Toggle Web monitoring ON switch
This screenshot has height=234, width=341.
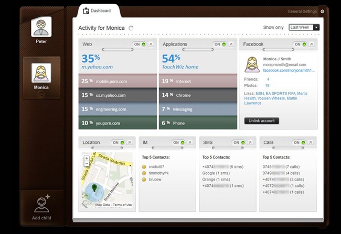click(140, 44)
